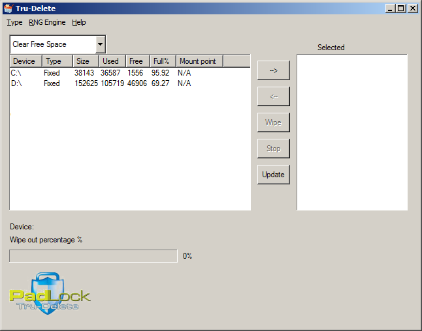Open the Help menu
Screen dimensions: 422x331
pyautogui.click(x=79, y=22)
